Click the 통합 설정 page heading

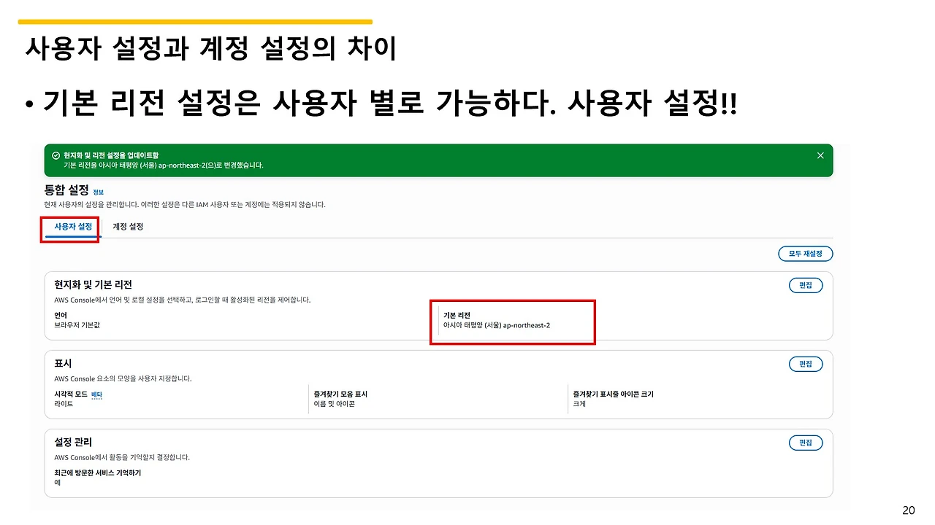click(x=68, y=190)
